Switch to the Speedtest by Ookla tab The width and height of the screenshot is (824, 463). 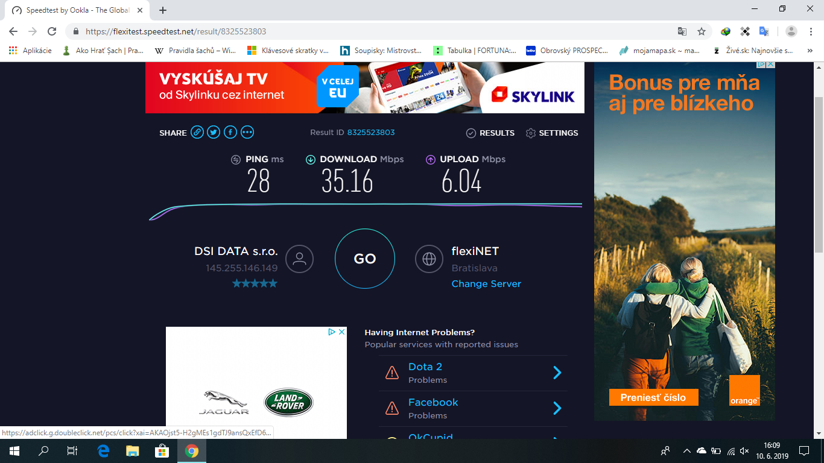point(77,10)
